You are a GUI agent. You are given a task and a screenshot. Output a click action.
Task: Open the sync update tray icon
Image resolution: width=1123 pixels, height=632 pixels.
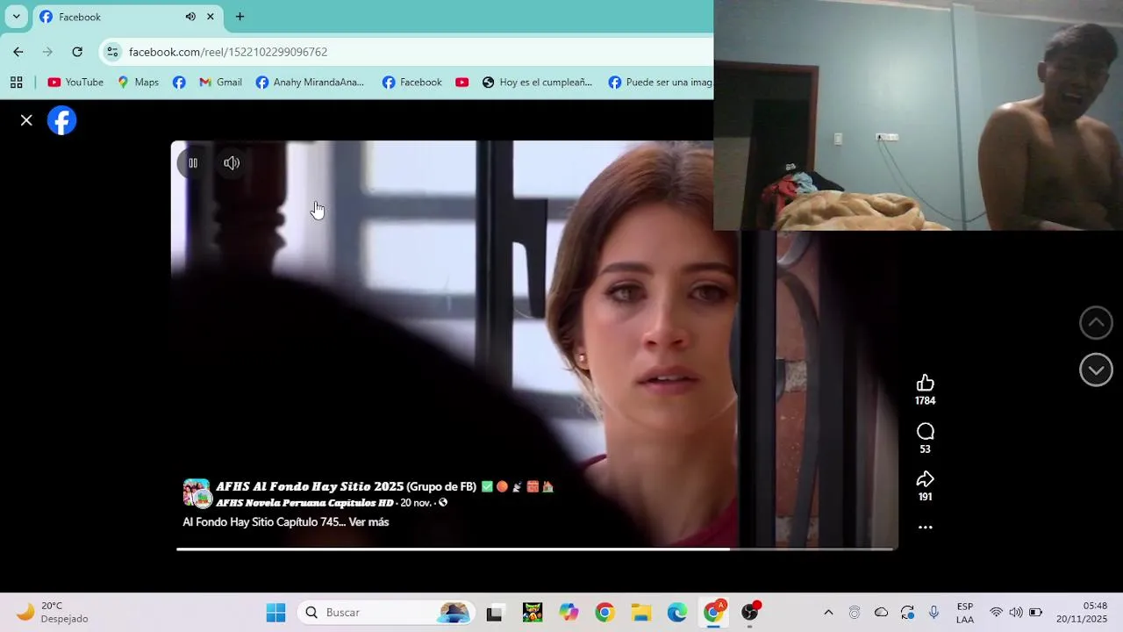(907, 613)
